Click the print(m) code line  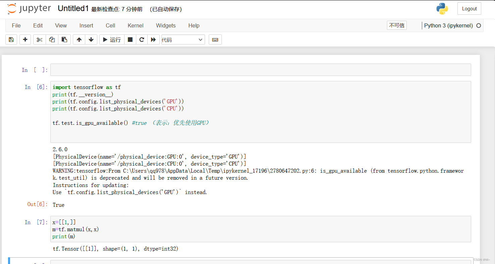(x=64, y=236)
